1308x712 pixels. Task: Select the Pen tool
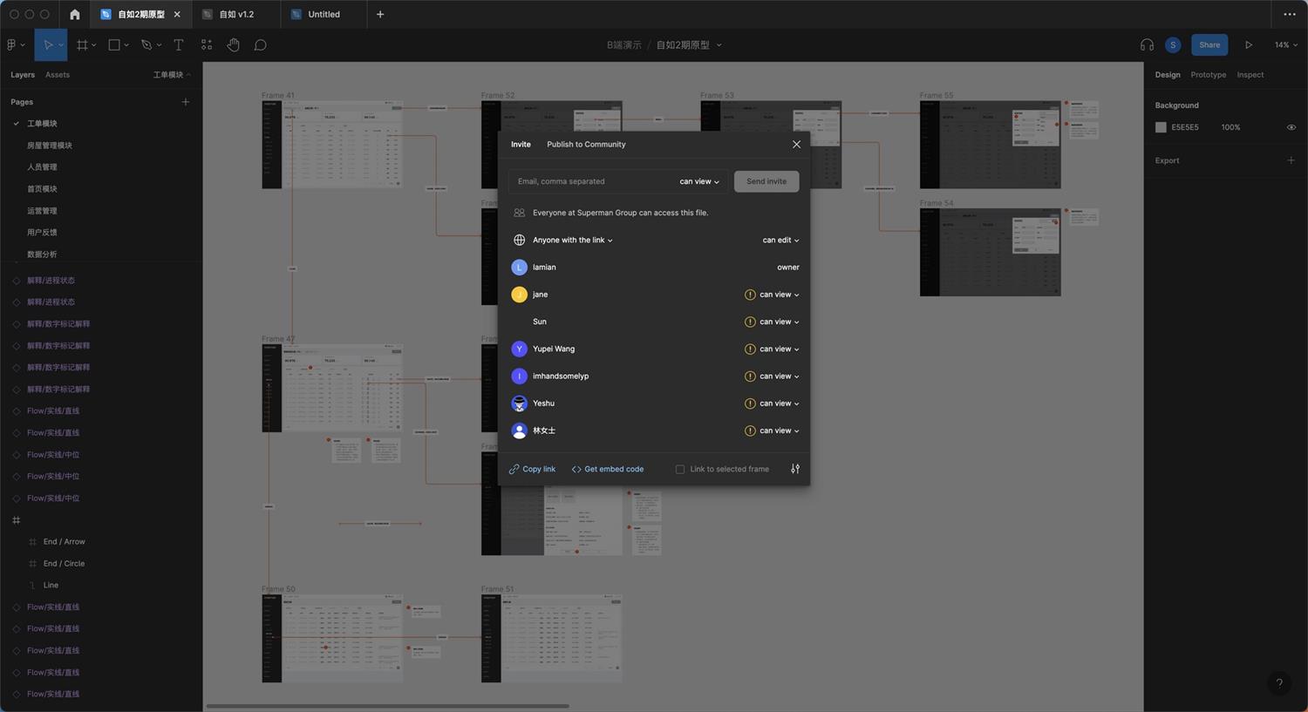[146, 44]
